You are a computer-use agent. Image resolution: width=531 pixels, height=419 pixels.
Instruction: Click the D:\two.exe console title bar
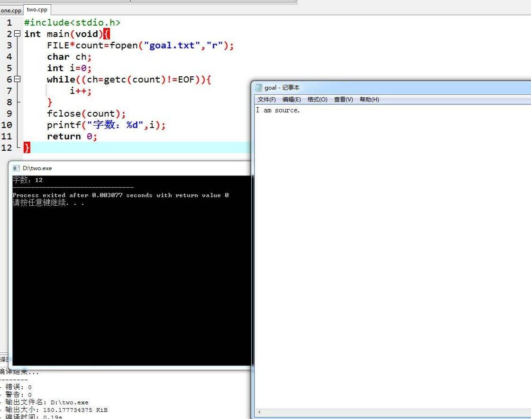[x=130, y=168]
